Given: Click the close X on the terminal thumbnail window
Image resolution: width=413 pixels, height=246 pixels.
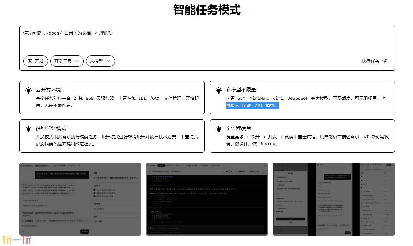Looking at the screenshot, I should point(265,165).
